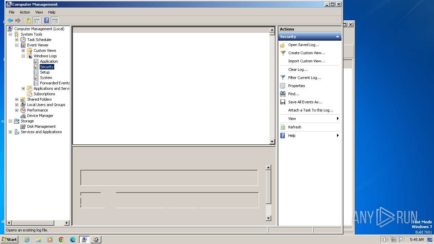Viewport: 434px width, 244px height.
Task: Open Internet Explorer from taskbar
Action: 27,240
